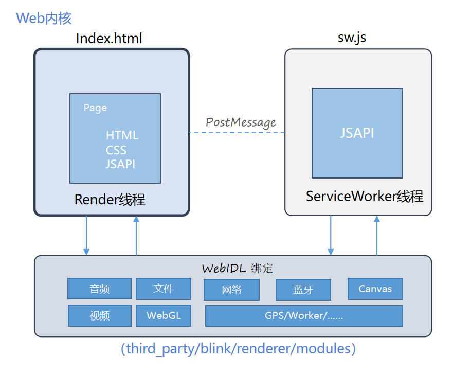
Task: Select the 蓝牙 module box
Action: (303, 290)
